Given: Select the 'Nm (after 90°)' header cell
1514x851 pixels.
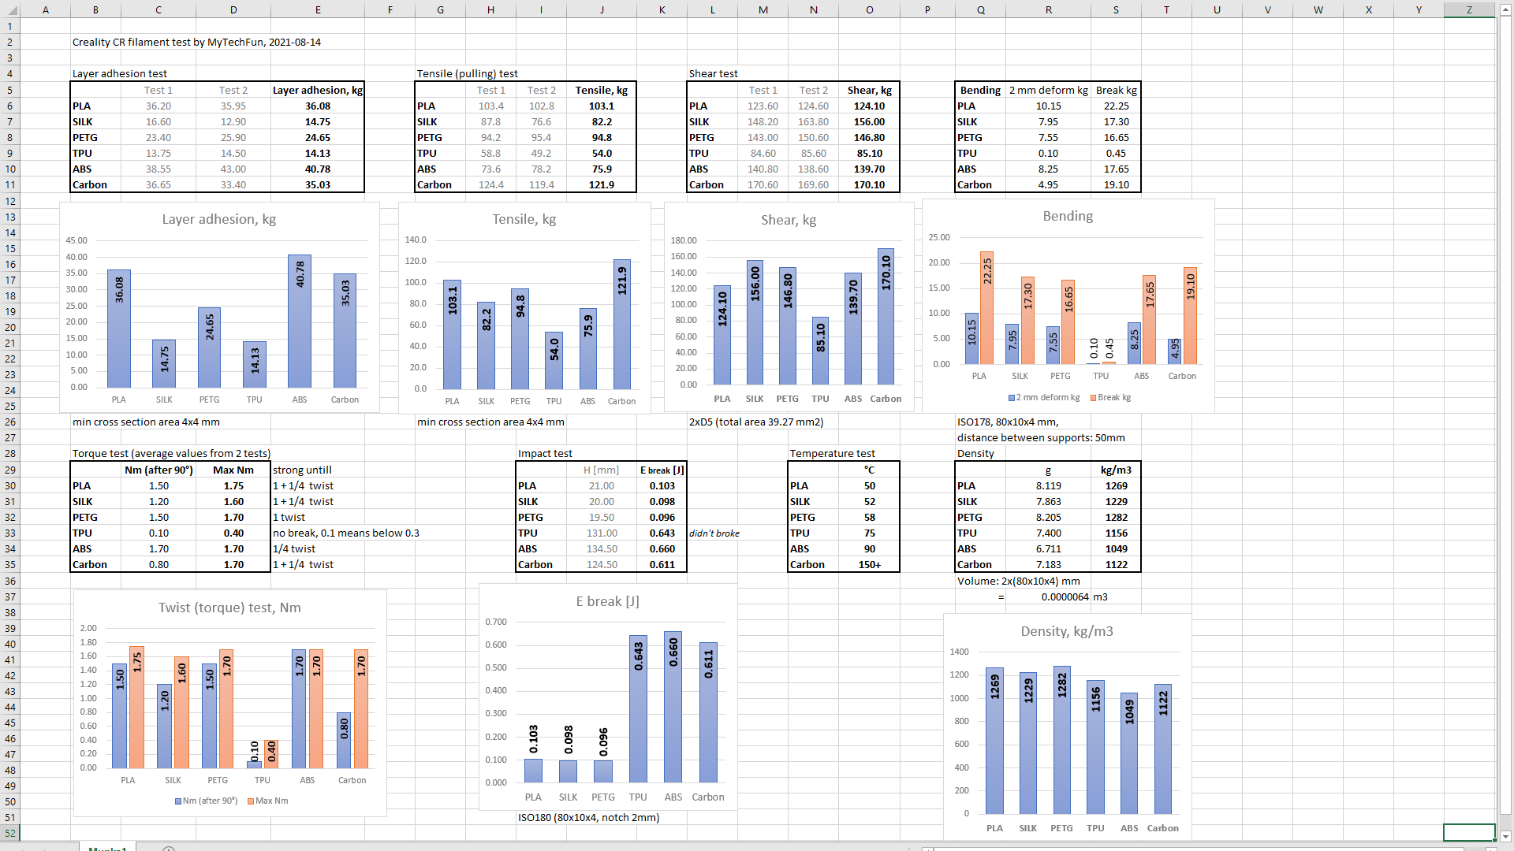Looking at the screenshot, I should (x=158, y=470).
